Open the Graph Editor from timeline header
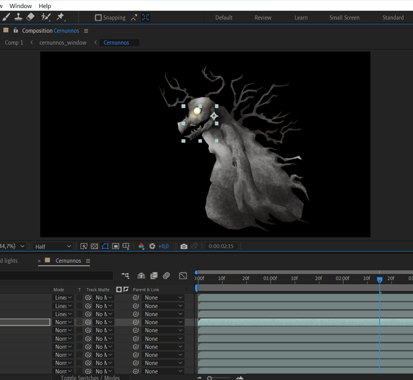The image size is (413, 380). [183, 276]
